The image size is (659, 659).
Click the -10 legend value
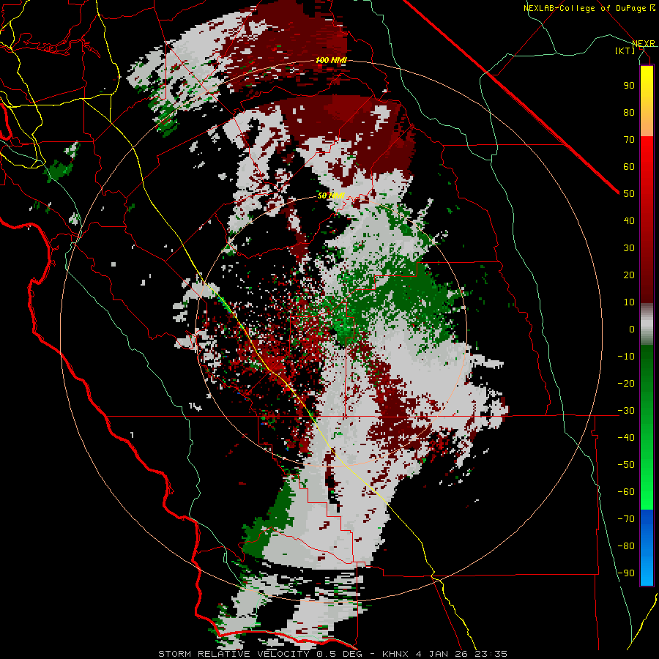[x=626, y=357]
